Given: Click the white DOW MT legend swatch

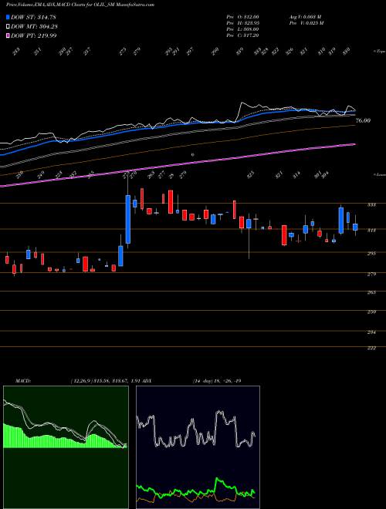Looking at the screenshot, I should [8, 26].
